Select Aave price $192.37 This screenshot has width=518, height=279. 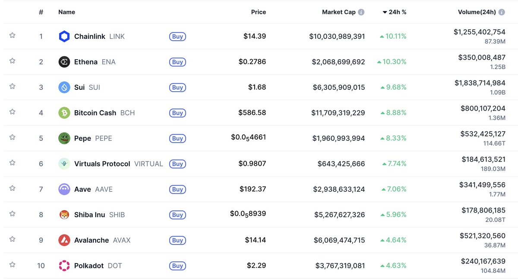tap(253, 189)
